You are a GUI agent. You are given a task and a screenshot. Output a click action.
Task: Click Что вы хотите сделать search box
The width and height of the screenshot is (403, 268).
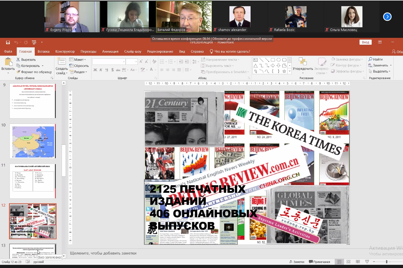point(230,51)
